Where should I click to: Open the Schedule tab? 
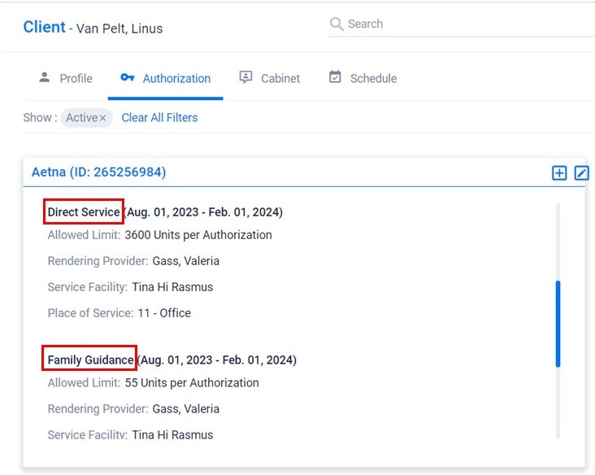[x=373, y=79]
